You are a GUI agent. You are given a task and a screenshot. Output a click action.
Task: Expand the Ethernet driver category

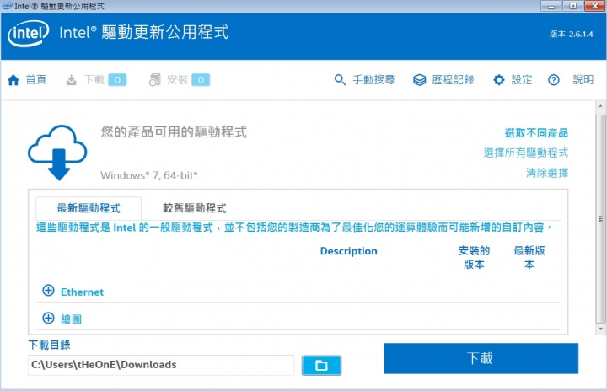48,291
